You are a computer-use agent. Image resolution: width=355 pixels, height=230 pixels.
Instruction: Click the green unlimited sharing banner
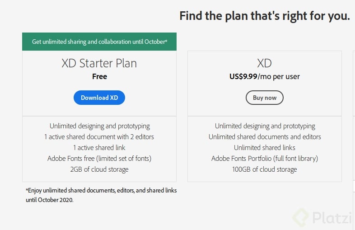click(99, 42)
